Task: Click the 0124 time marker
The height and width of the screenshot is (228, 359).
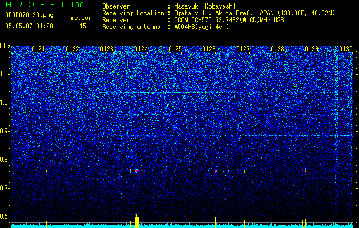Action: 141,49
